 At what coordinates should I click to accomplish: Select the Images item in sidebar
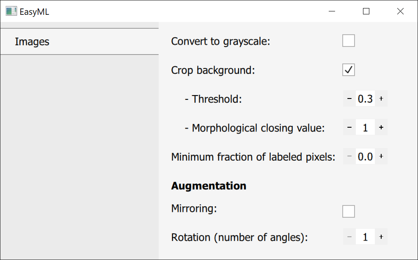(x=32, y=41)
